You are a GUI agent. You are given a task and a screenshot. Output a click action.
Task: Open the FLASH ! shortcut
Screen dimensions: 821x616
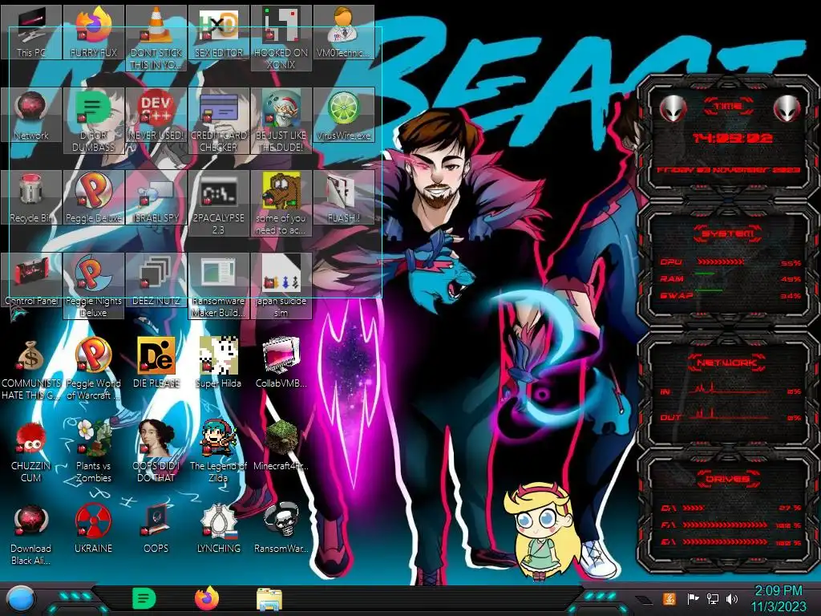[x=343, y=197]
